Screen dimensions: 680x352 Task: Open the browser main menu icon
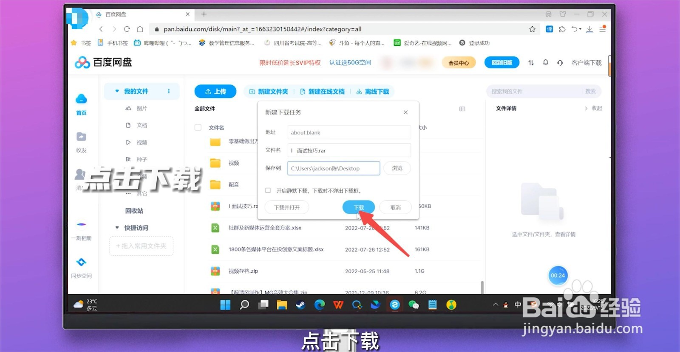pos(603,29)
